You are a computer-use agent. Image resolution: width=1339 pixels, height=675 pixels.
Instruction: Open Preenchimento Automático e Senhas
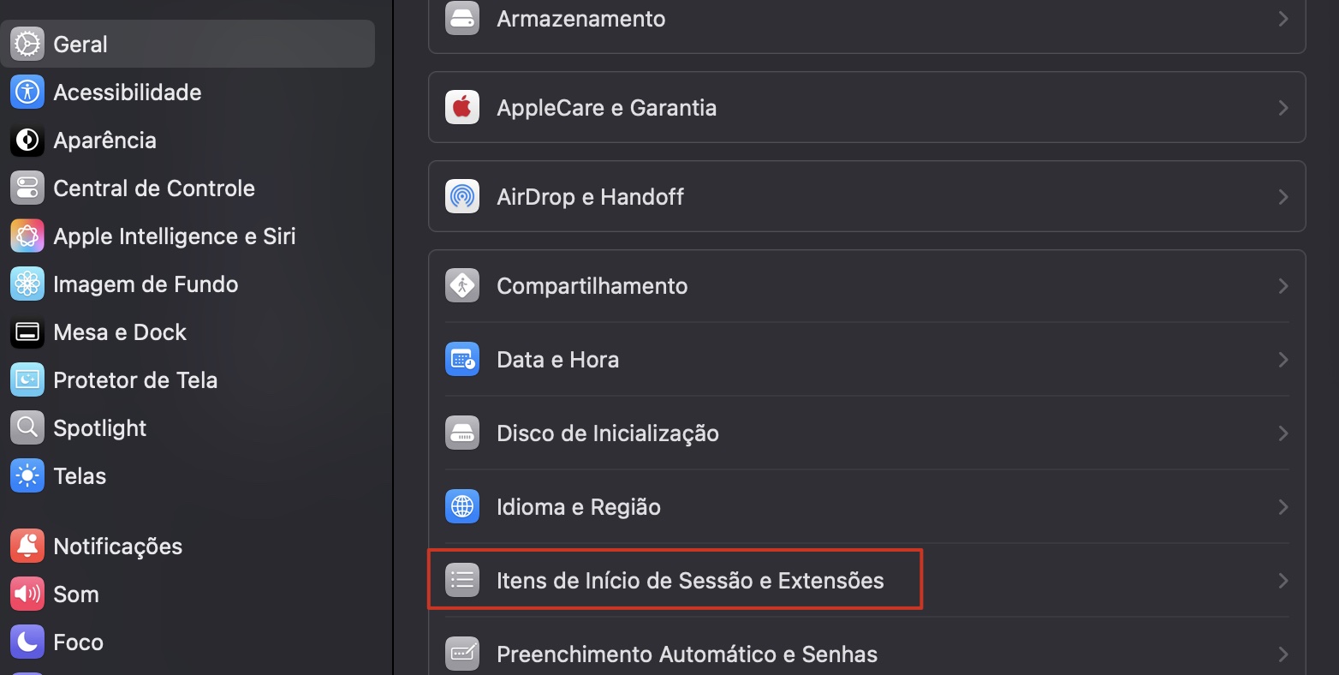pos(687,654)
